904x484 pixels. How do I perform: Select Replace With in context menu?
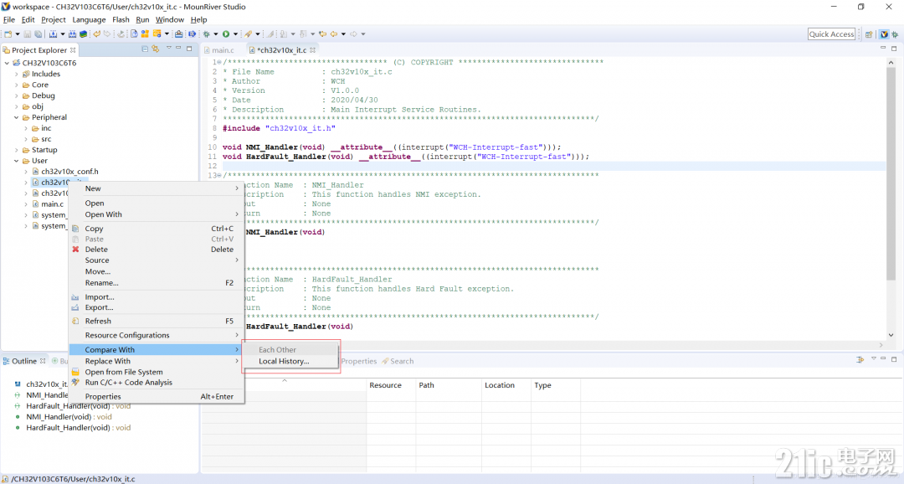coord(157,361)
